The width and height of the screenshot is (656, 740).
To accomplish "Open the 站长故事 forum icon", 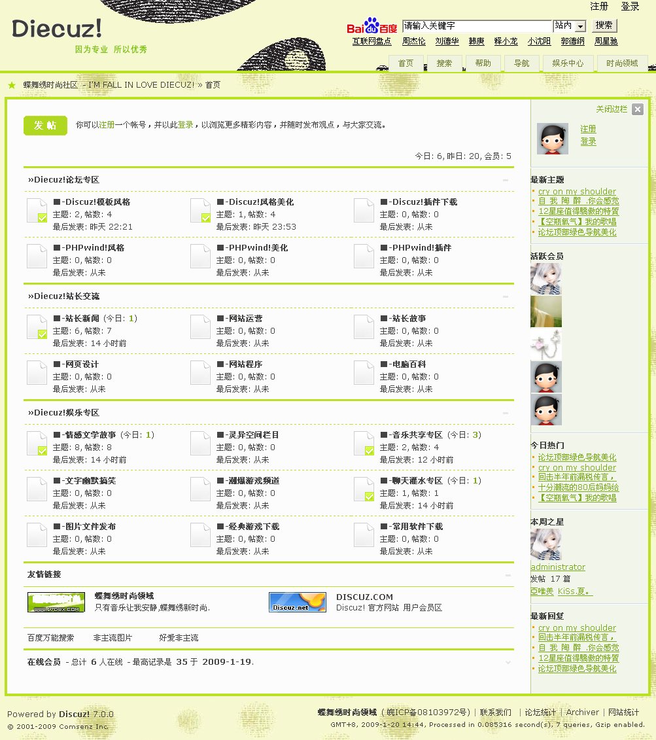I will (364, 327).
